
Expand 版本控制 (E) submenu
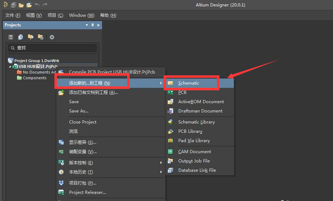(x=111, y=163)
